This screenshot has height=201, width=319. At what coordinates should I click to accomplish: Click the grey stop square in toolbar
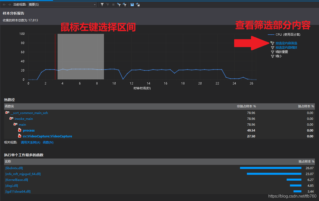click(x=113, y=5)
